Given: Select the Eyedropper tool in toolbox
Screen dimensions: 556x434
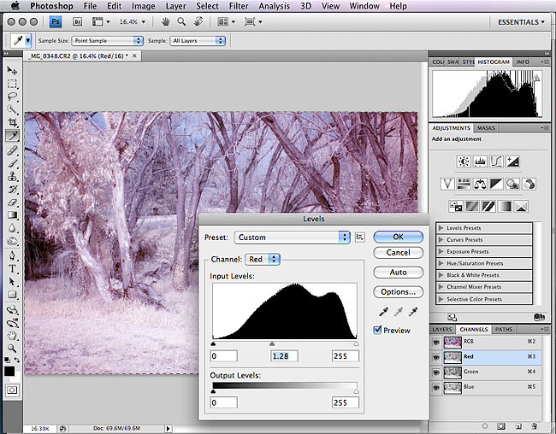Looking at the screenshot, I should (12, 136).
